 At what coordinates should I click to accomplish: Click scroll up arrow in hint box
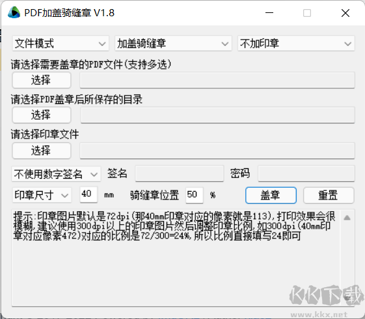tap(347, 218)
